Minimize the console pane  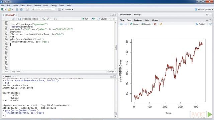111,77
